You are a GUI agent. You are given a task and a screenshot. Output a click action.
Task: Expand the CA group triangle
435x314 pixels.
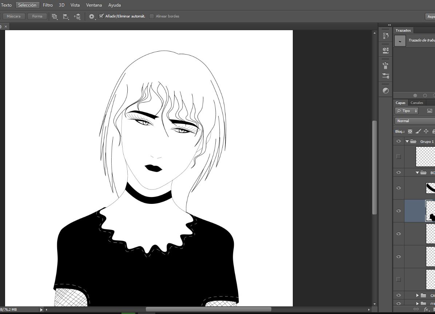(x=418, y=295)
